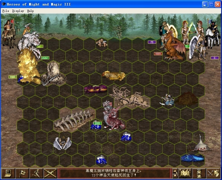
Task: Click the hourglass wait button
Action: coord(199,173)
